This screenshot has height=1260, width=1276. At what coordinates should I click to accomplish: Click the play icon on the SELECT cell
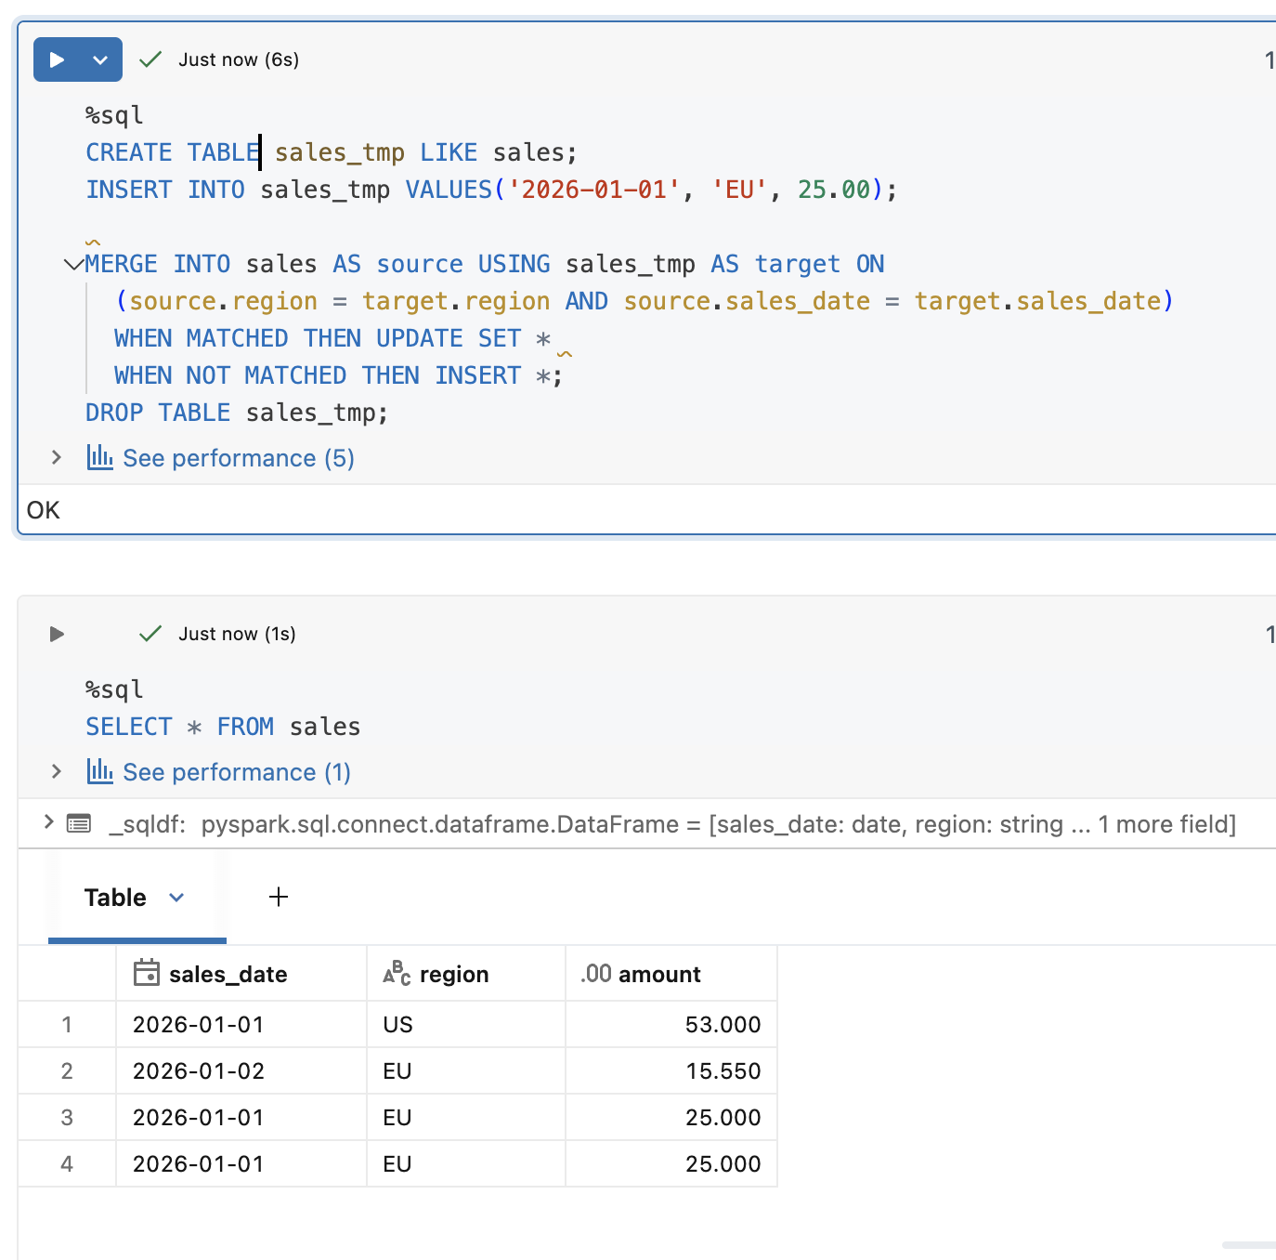click(x=57, y=634)
